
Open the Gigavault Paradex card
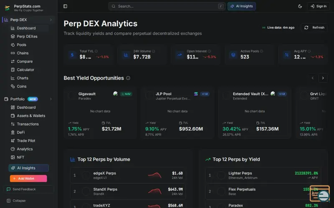(100, 113)
